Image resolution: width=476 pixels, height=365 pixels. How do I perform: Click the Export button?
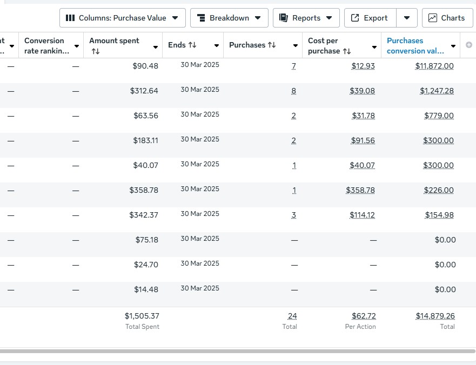click(x=370, y=18)
